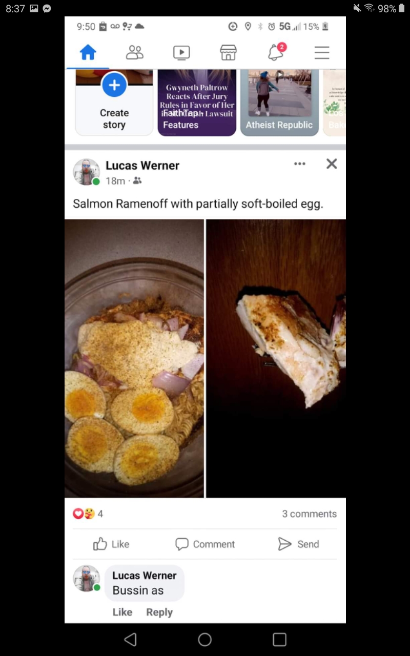Send the post via Send button
Image resolution: width=410 pixels, height=656 pixels.
pyautogui.click(x=298, y=544)
